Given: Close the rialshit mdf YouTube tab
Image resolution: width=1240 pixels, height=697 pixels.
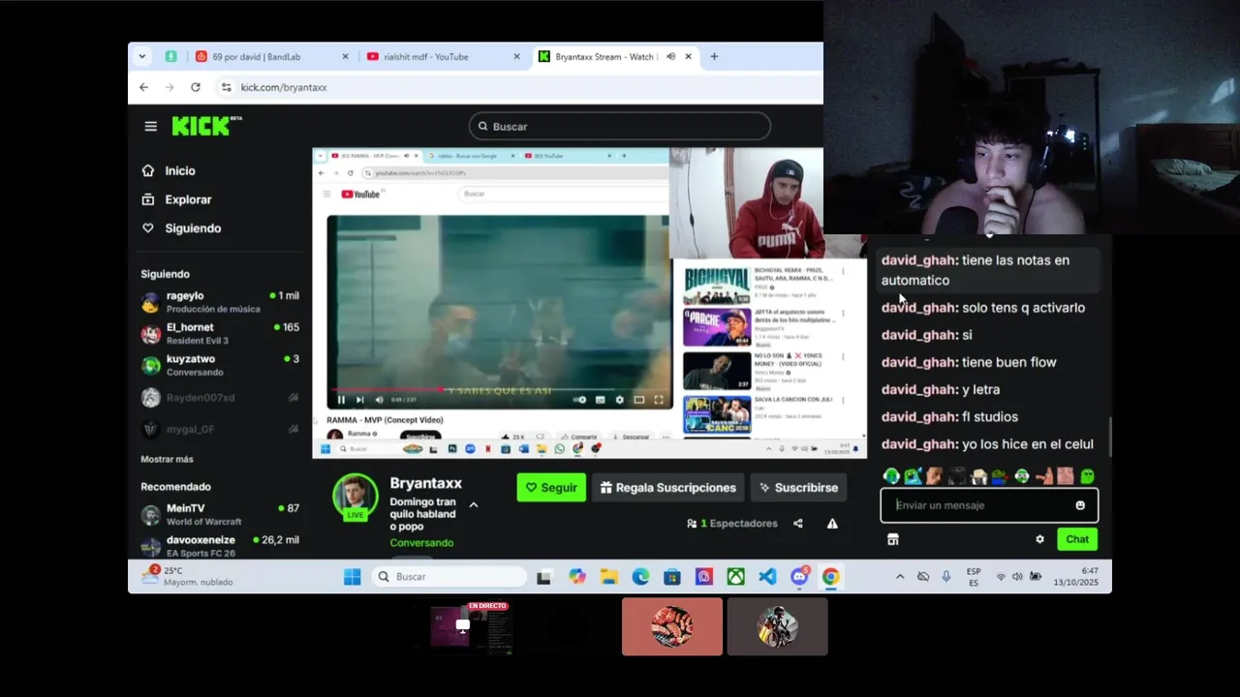Looking at the screenshot, I should 516,57.
